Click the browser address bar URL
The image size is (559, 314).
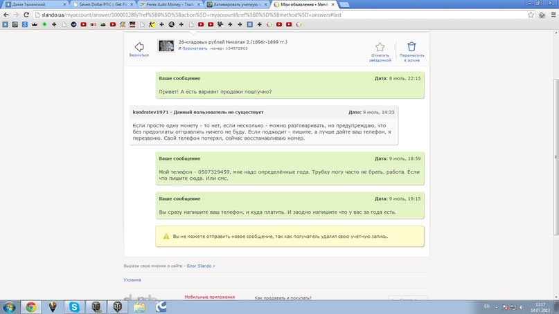pos(208,14)
